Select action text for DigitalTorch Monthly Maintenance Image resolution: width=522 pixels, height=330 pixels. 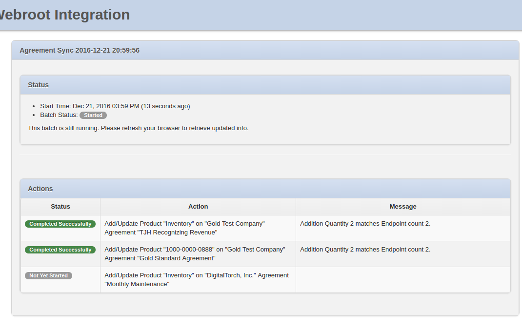197,279
